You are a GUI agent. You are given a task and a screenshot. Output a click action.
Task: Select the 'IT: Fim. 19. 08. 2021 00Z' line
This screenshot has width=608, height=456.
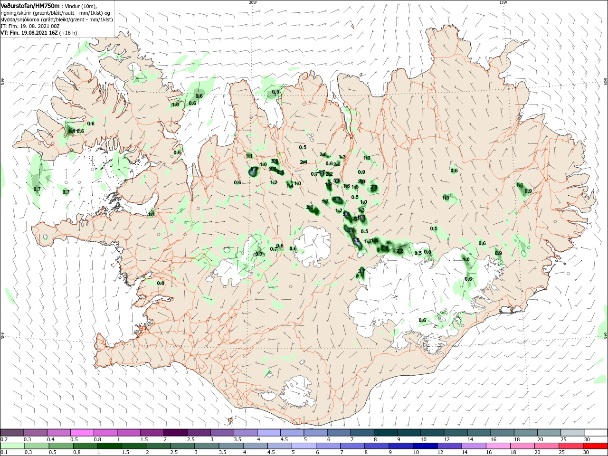coord(30,26)
